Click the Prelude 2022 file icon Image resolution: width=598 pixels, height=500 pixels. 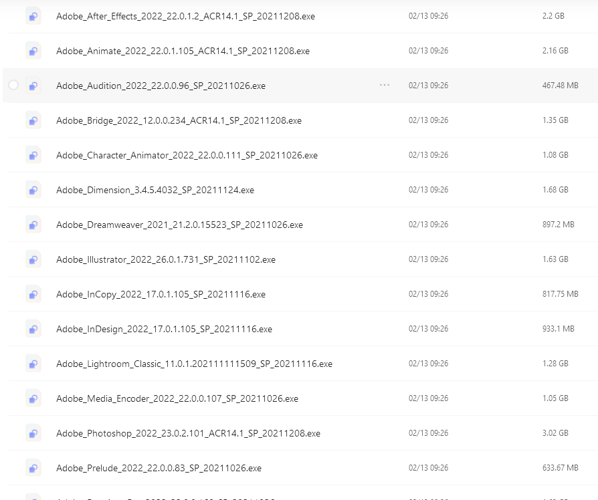[33, 468]
